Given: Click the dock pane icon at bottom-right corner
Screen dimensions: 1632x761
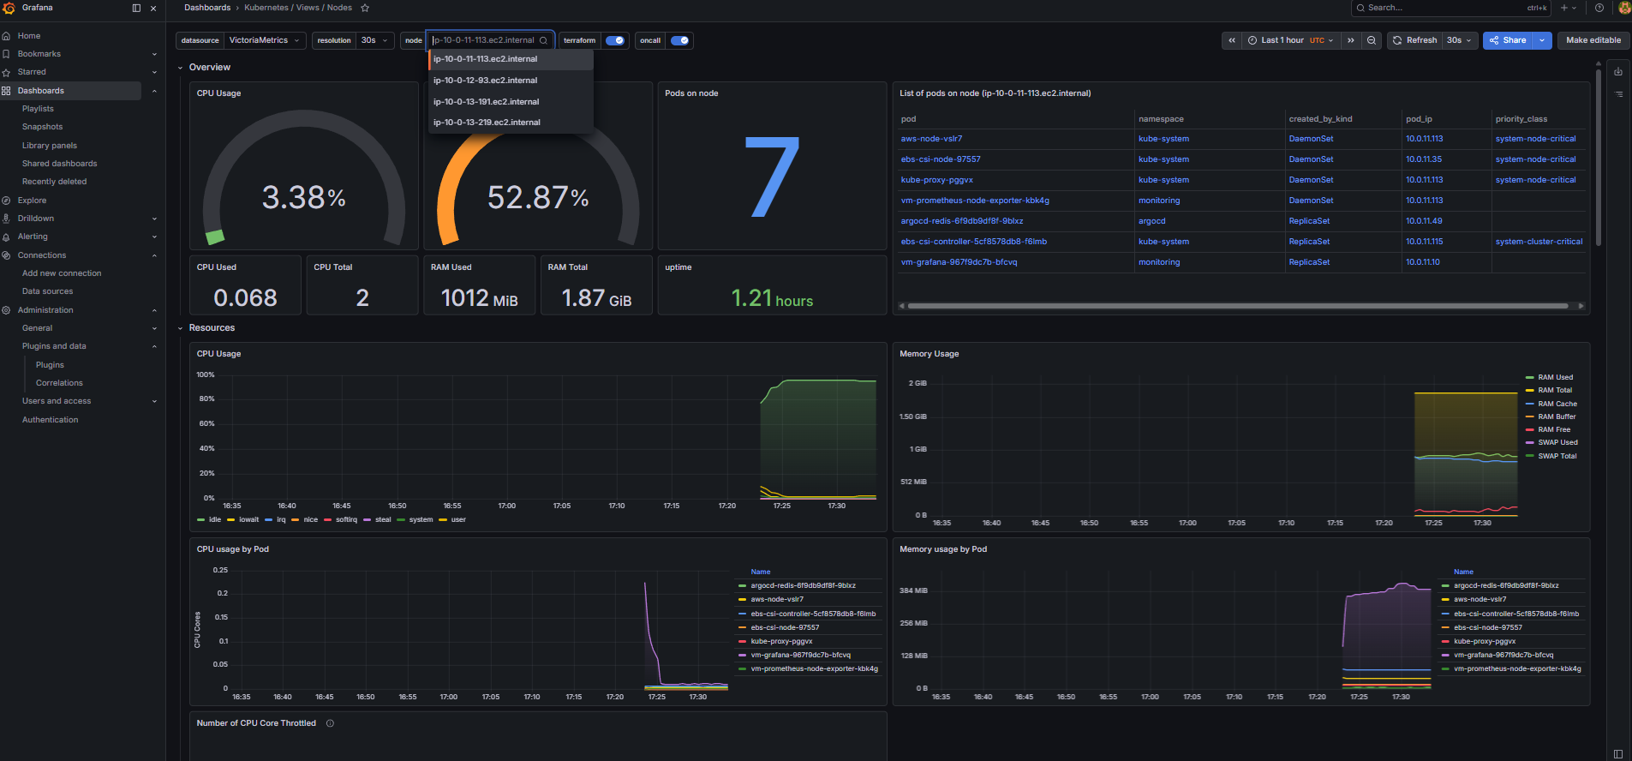Looking at the screenshot, I should [1618, 754].
